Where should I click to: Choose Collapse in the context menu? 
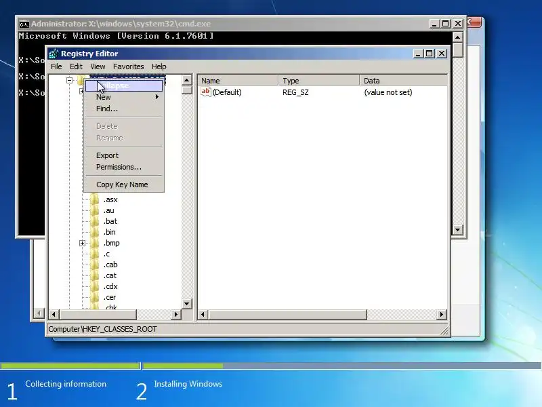[x=124, y=85]
